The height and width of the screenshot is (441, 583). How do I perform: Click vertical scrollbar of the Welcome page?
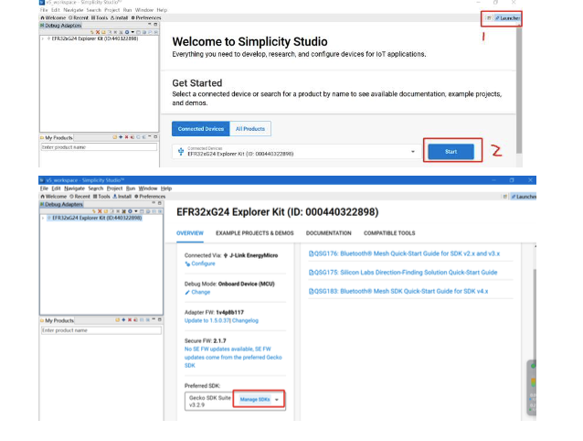[519, 90]
